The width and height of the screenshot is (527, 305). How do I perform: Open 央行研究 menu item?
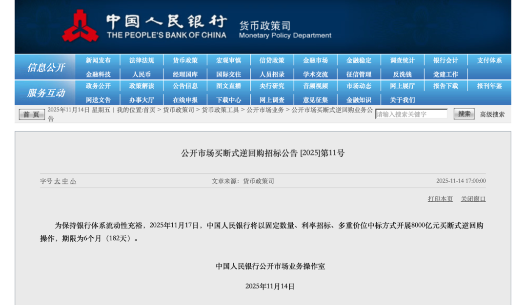point(272,86)
